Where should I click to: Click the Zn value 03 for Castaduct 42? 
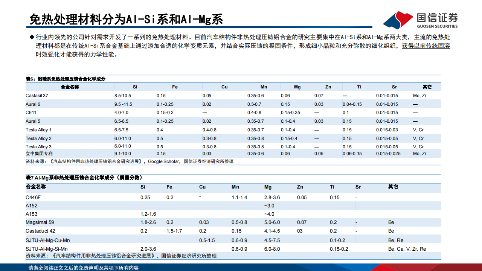pyautogui.click(x=300, y=231)
